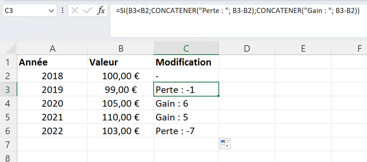Click the Insert Function fx icon
The height and width of the screenshot is (162, 367).
101,11
